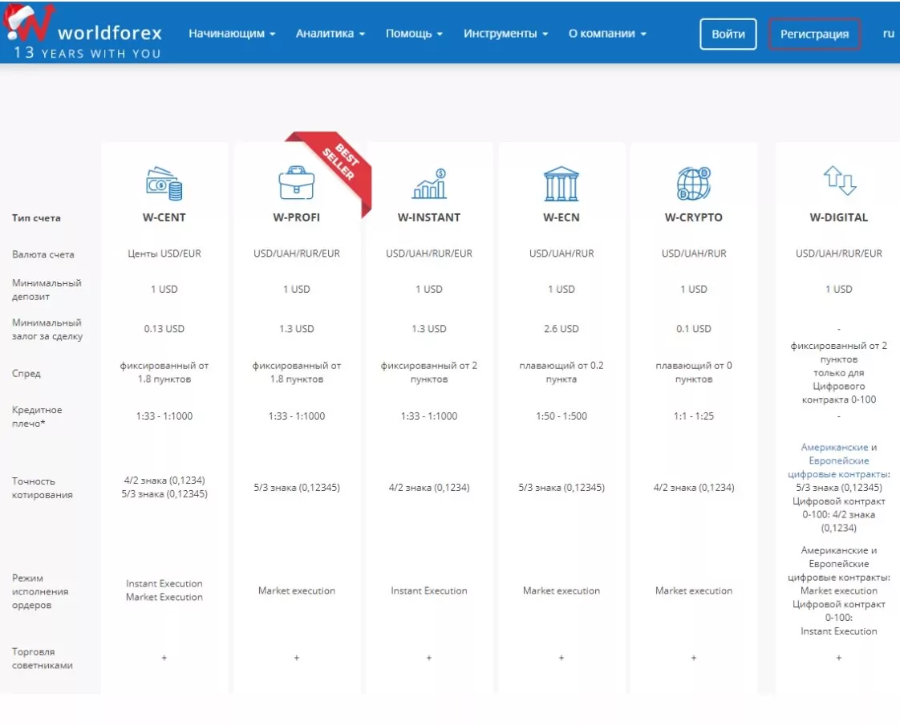Click the W-CRYPTO account title

[693, 217]
